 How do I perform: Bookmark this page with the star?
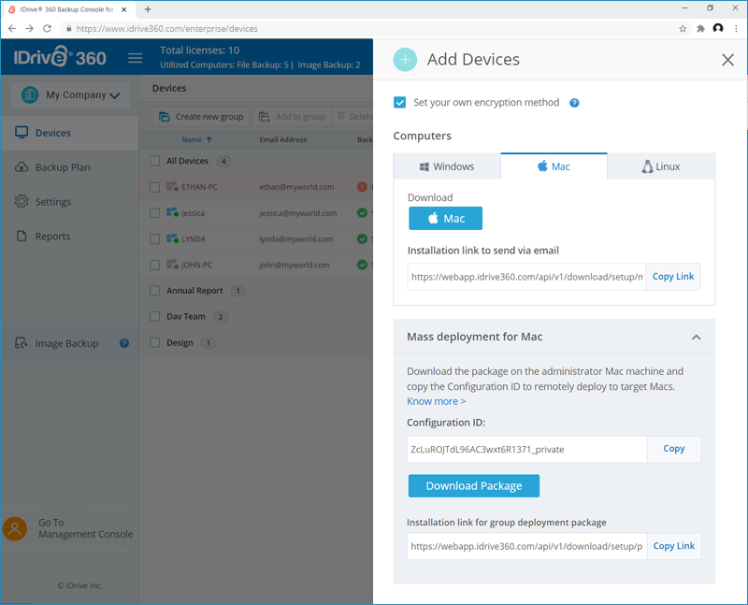coord(683,29)
